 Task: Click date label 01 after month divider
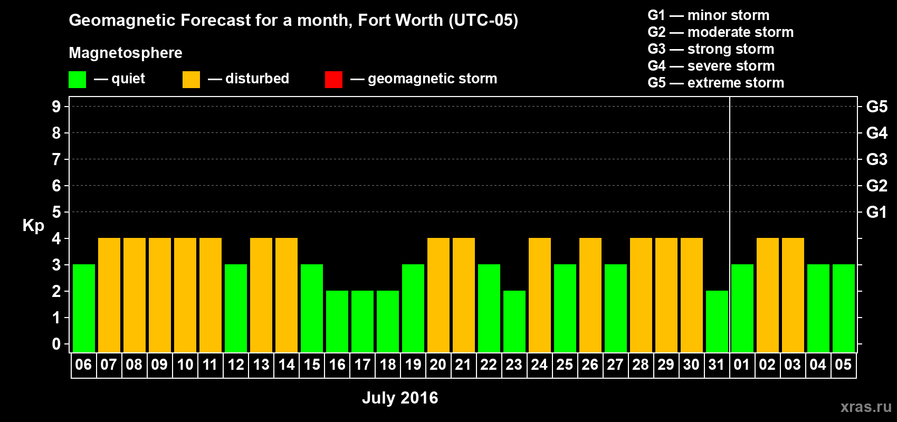coord(742,365)
